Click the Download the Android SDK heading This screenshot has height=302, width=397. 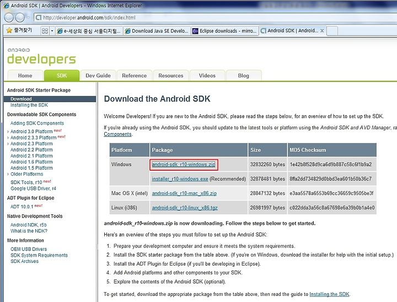(157, 99)
